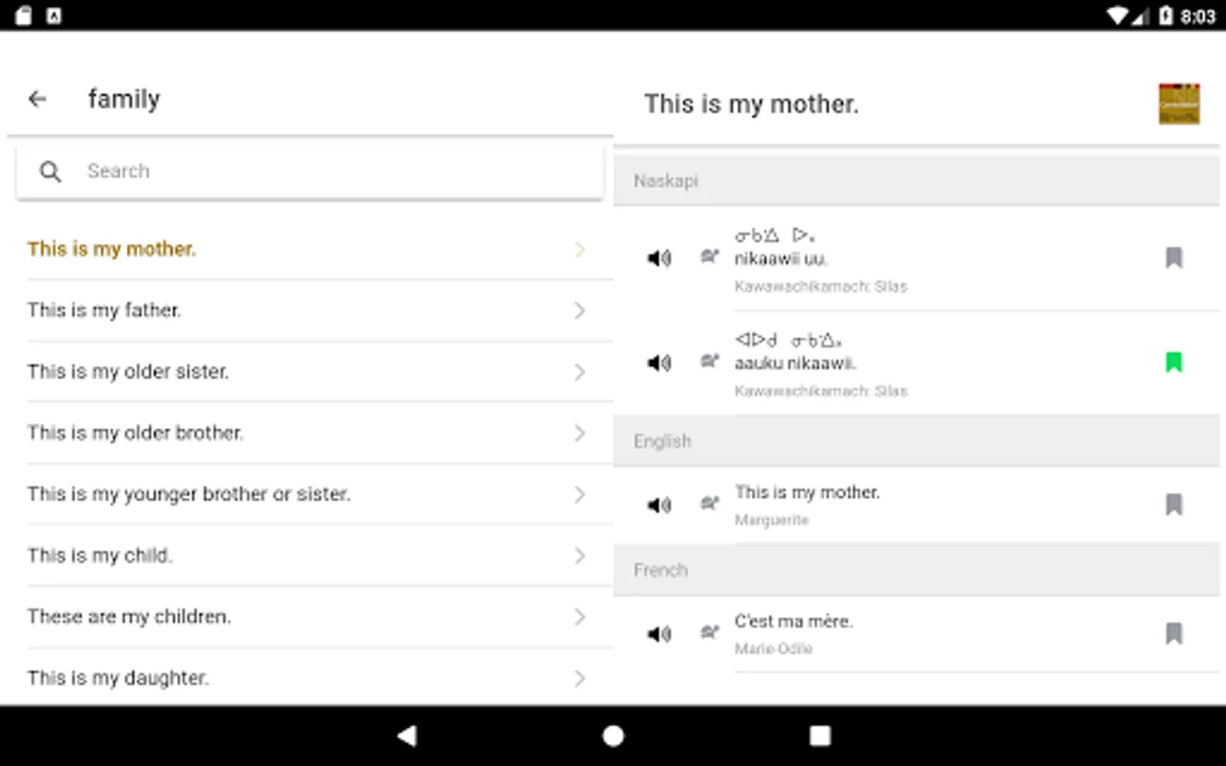Open chevron for This is my father
This screenshot has height=766, width=1226.
click(580, 311)
